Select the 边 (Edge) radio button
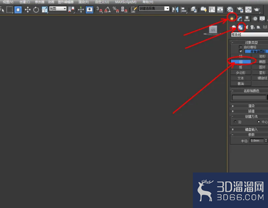The width and height of the screenshot is (268, 208). [235, 121]
